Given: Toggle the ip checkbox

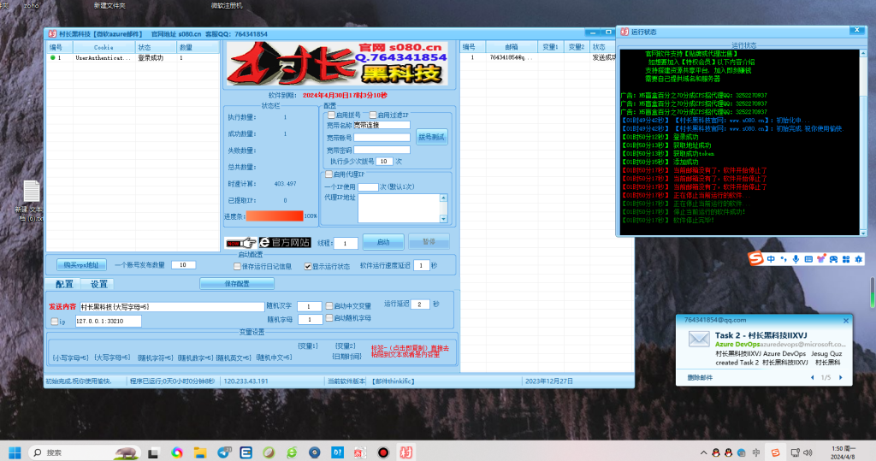Looking at the screenshot, I should pos(54,322).
